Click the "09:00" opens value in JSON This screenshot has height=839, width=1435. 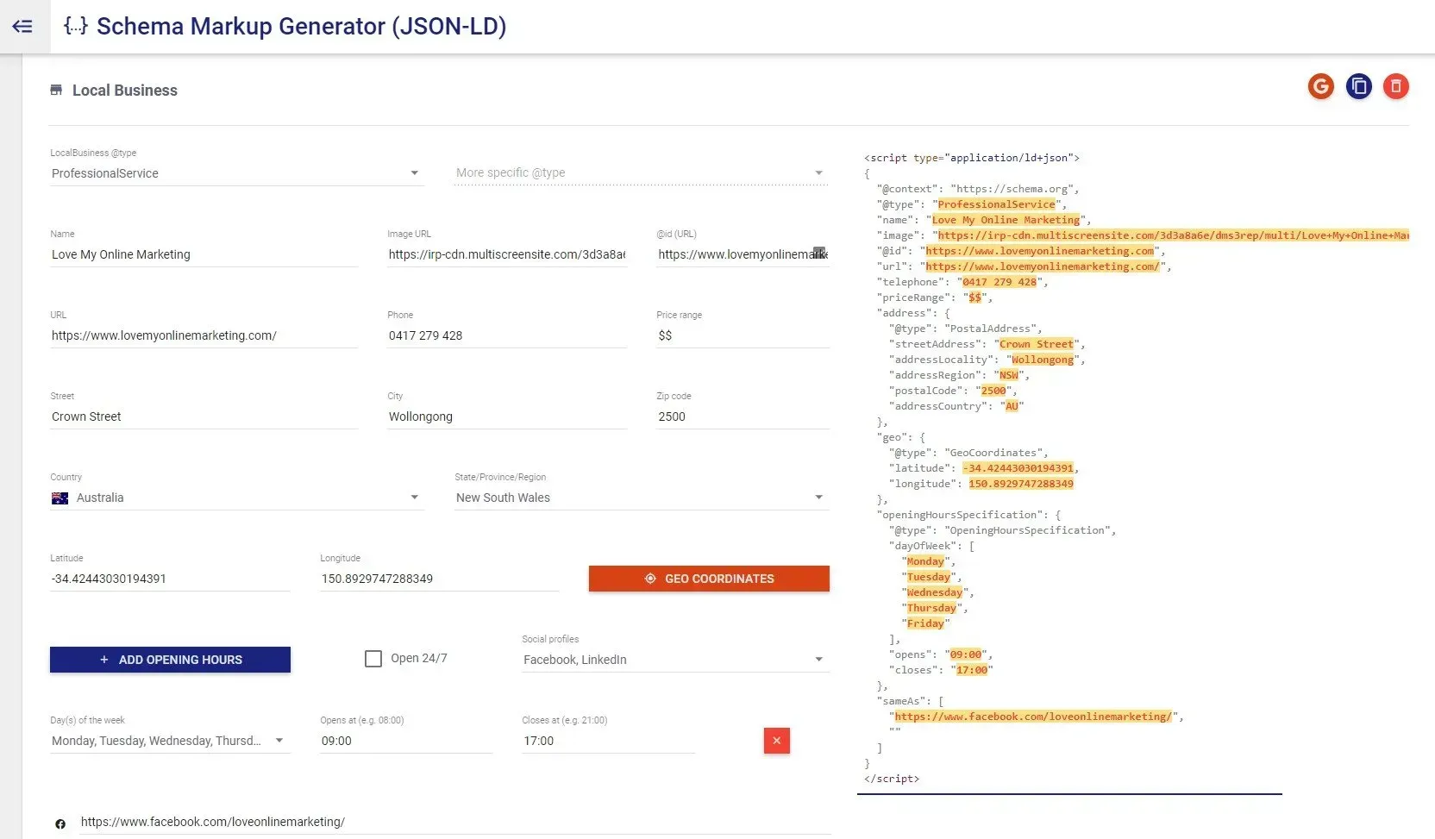966,654
